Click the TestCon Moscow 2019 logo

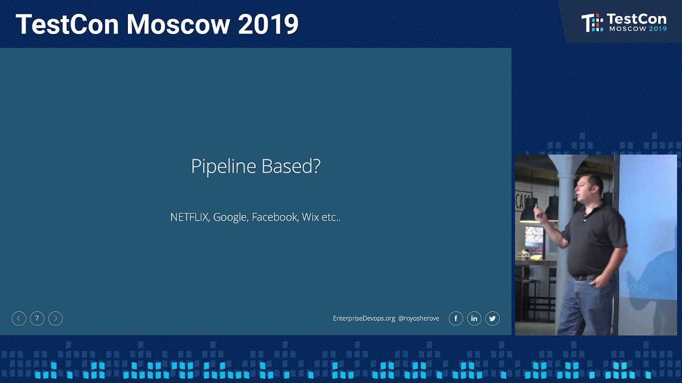623,22
